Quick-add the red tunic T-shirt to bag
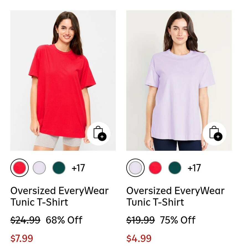This screenshot has width=242, height=249. tap(99, 134)
